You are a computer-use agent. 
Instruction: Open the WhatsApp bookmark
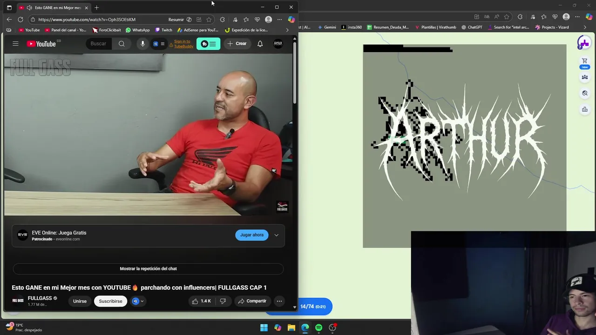click(137, 30)
